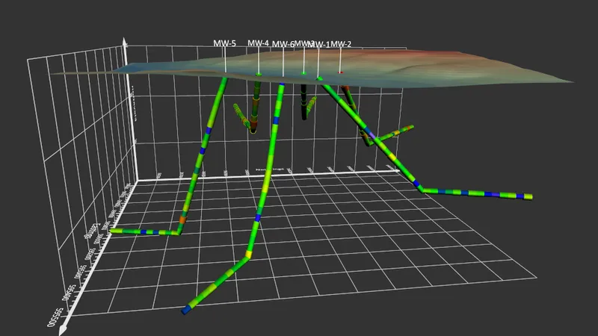Select the MW-2 well label
The image size is (598, 336).
click(341, 44)
